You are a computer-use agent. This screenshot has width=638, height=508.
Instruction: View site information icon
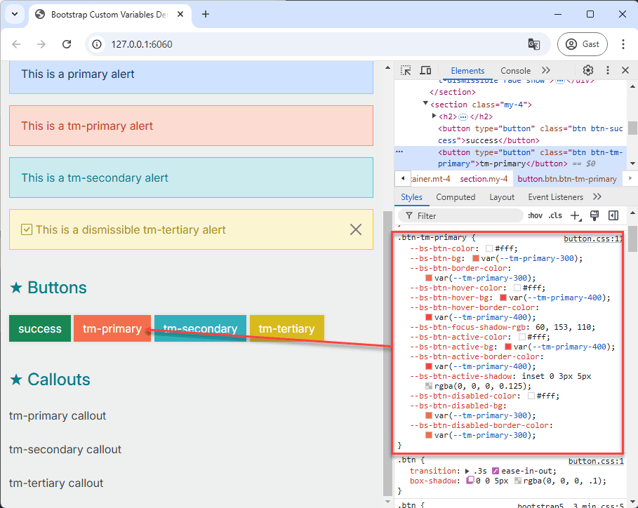pyautogui.click(x=97, y=44)
